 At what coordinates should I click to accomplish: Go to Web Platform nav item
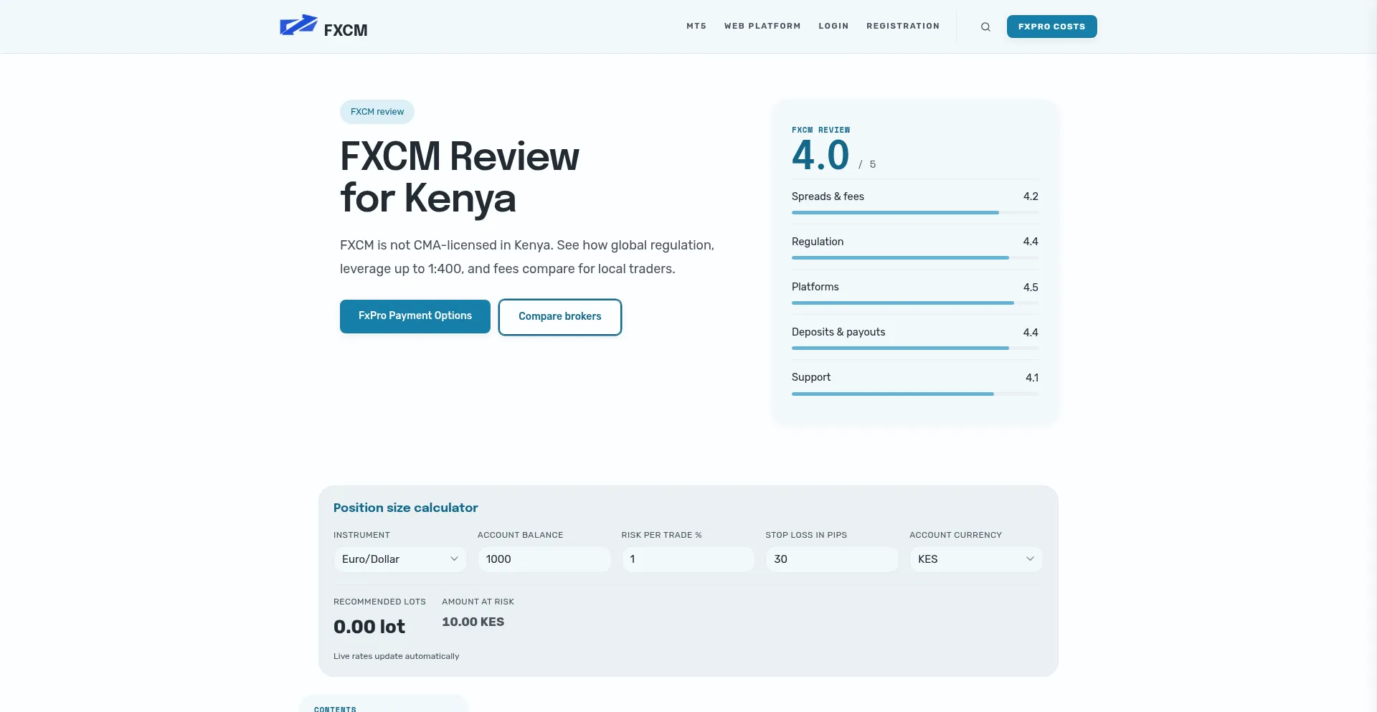coord(762,26)
